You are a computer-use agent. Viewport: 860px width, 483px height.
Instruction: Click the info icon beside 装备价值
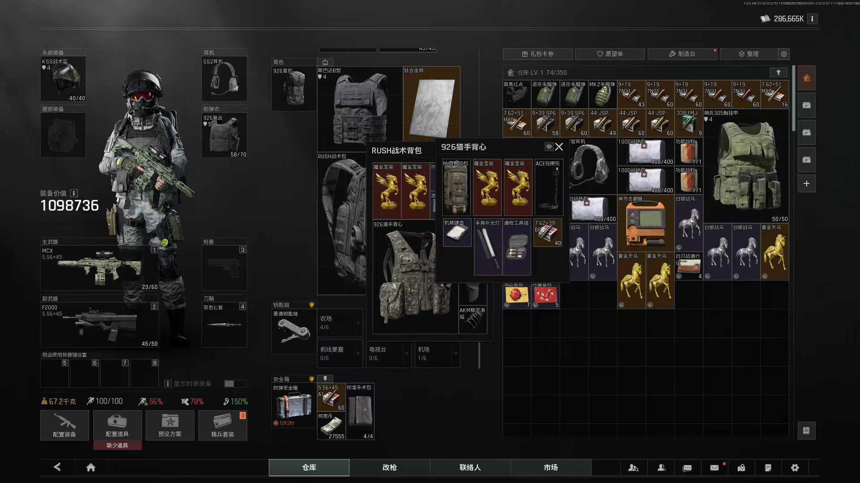74,193
